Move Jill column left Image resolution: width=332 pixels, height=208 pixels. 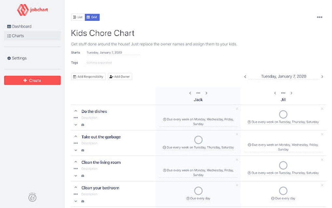[275, 93]
